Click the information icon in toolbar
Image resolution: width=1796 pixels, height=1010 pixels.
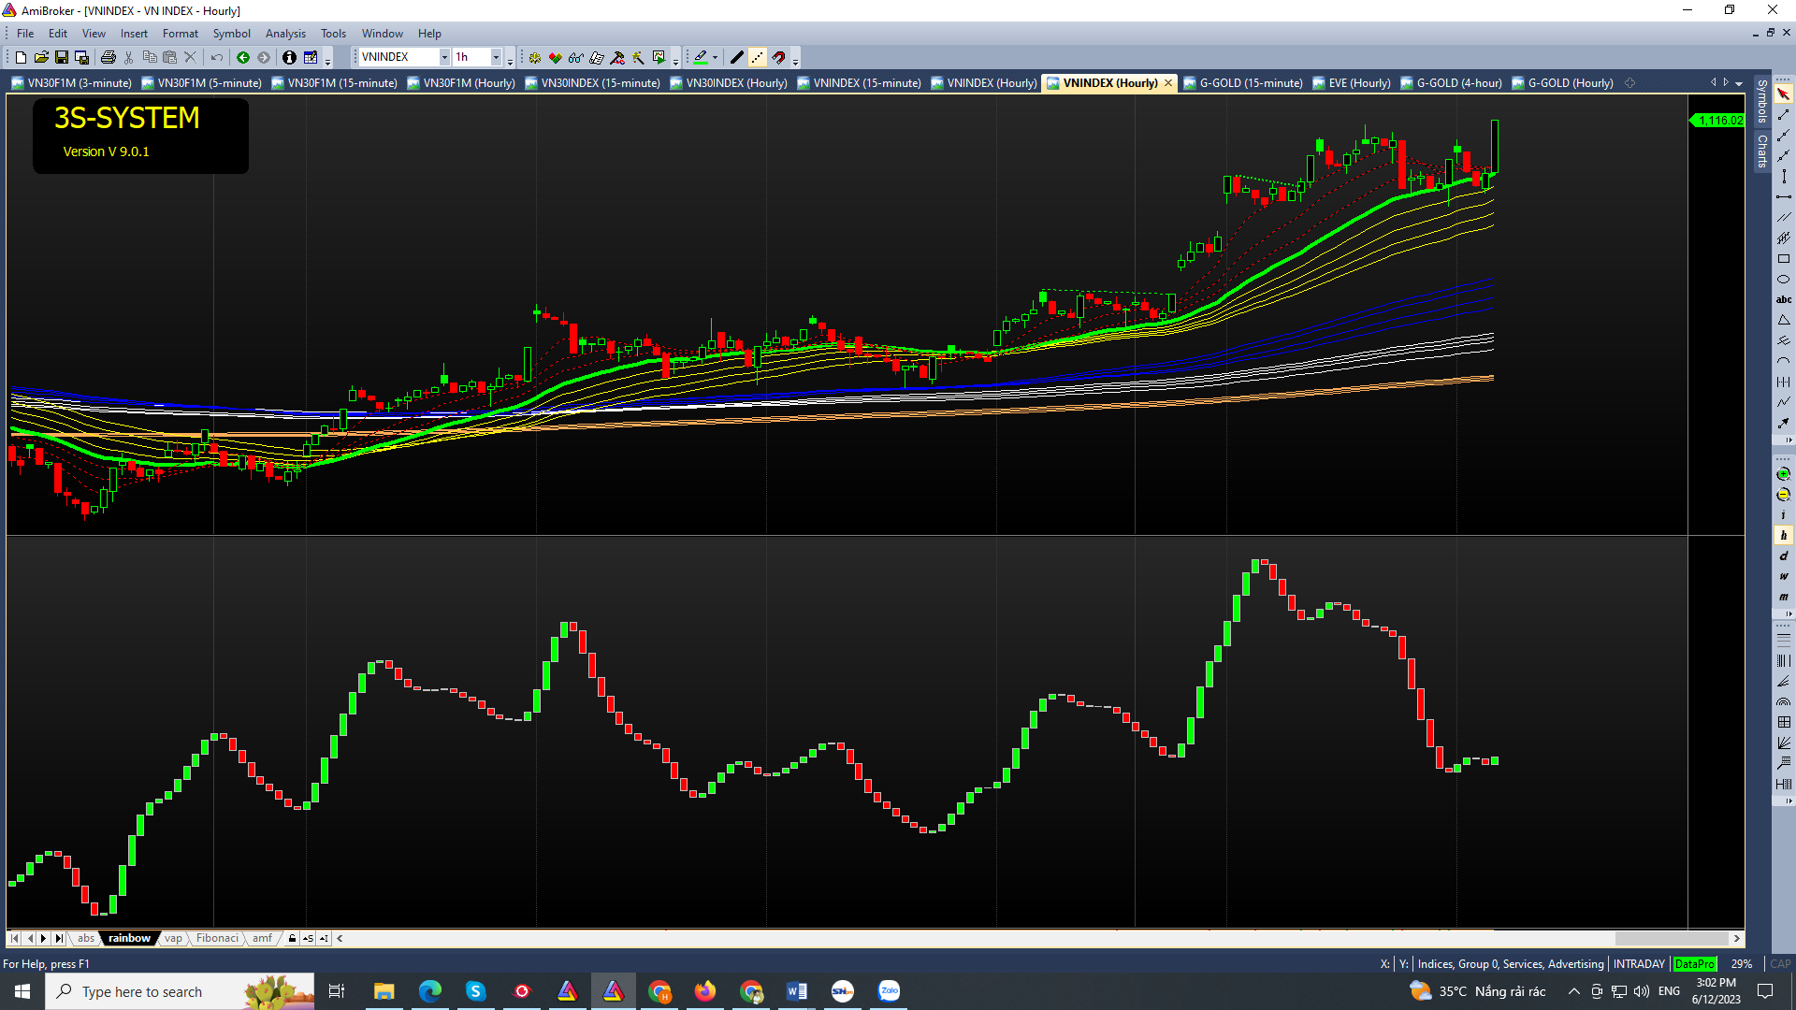point(289,58)
